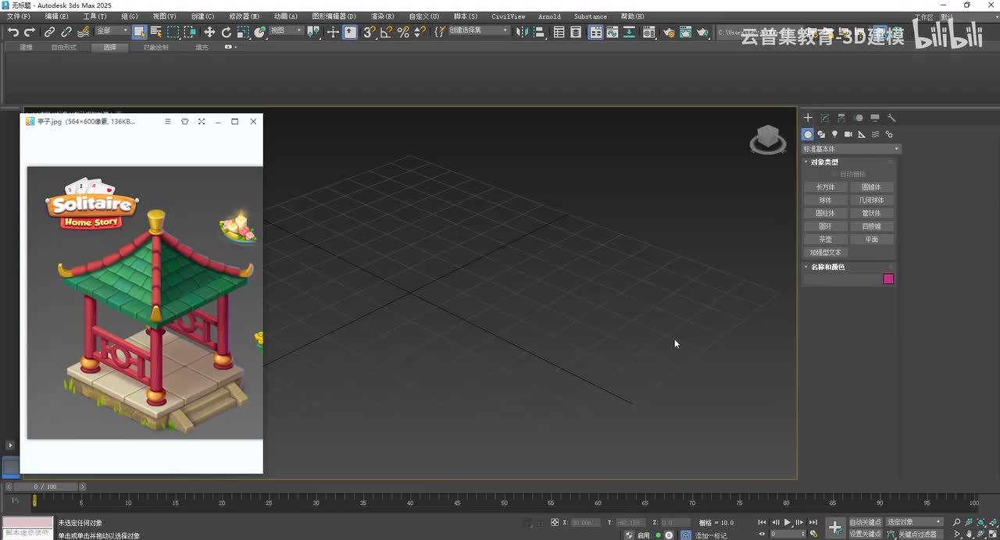Screen dimensions: 1000x540
Task: Toggle Auto Key (自动关键点) mode
Action: [865, 522]
